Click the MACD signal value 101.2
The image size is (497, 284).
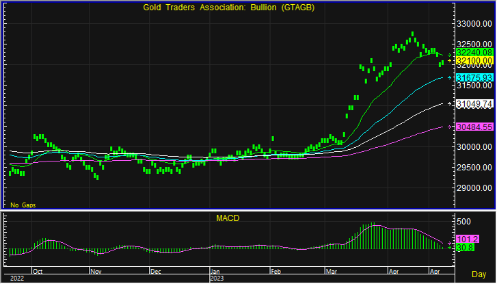click(467, 240)
